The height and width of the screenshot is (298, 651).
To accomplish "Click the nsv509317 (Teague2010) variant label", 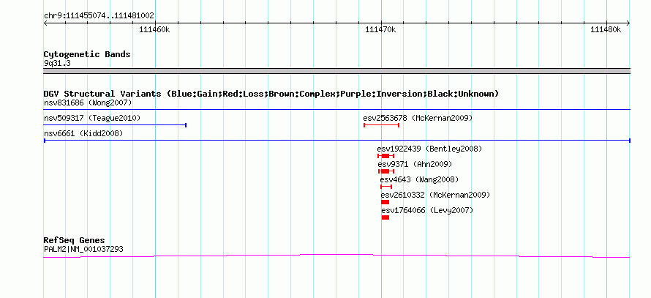I will pyautogui.click(x=92, y=118).
